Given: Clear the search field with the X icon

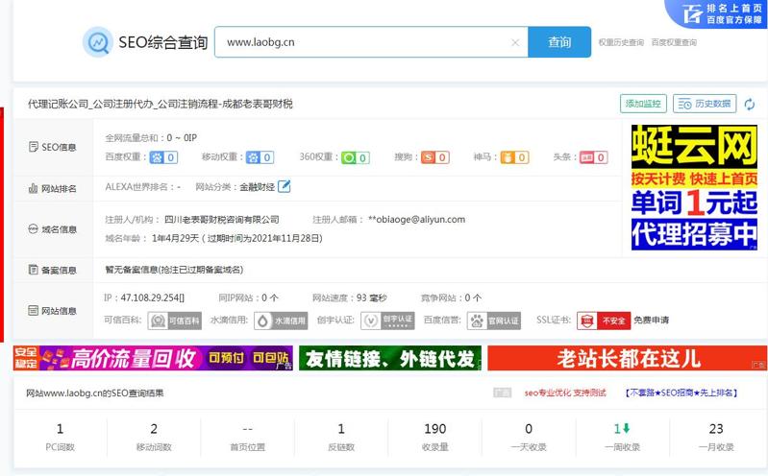Looking at the screenshot, I should (x=515, y=42).
